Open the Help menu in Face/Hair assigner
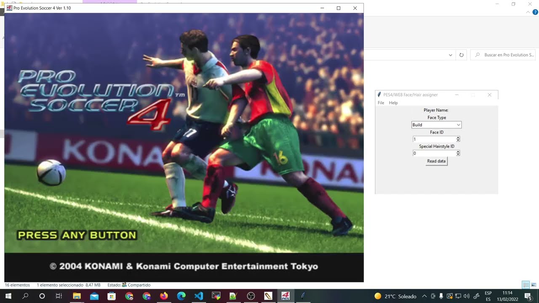This screenshot has width=539, height=303. click(393, 103)
